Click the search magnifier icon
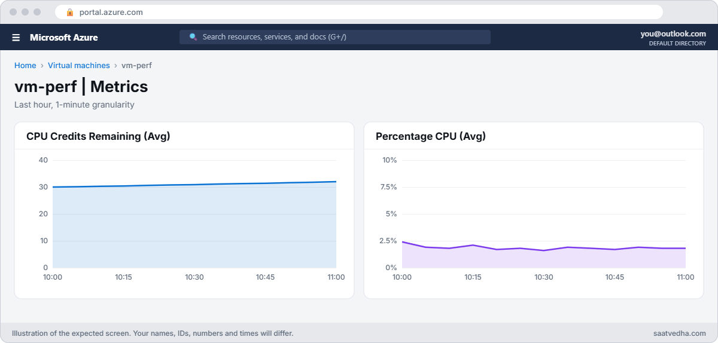 (193, 37)
